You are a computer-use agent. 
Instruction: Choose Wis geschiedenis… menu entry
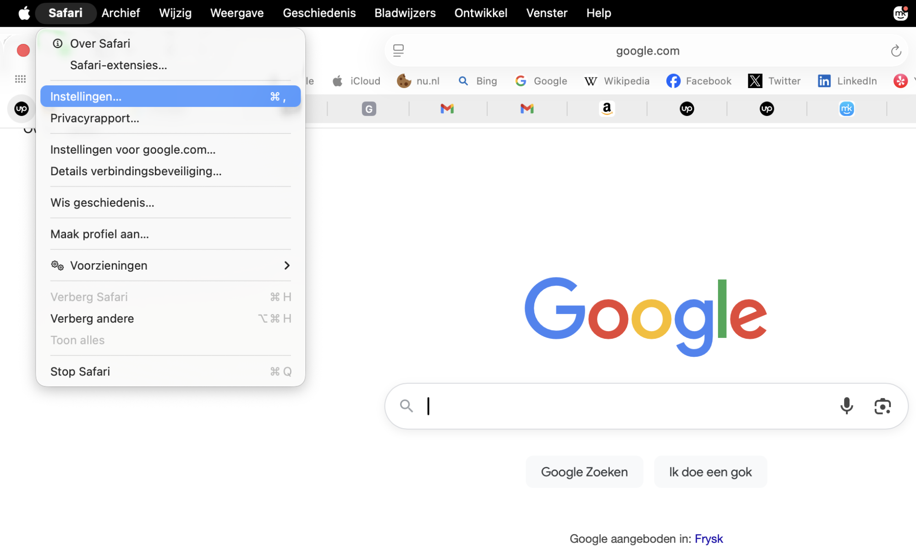(102, 203)
